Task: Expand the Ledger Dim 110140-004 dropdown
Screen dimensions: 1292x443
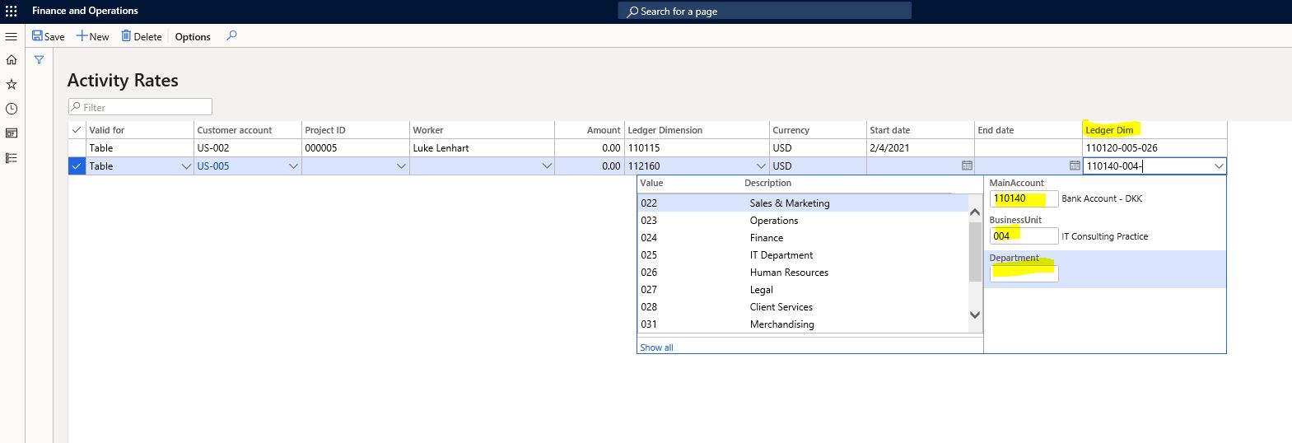Action: (x=1219, y=166)
